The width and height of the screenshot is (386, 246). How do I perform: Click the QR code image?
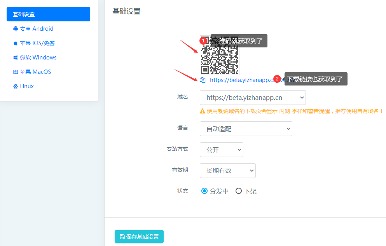tap(219, 55)
